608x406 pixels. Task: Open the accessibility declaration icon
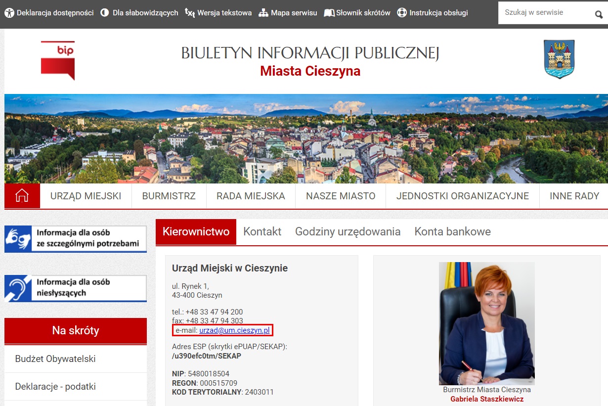(x=10, y=13)
